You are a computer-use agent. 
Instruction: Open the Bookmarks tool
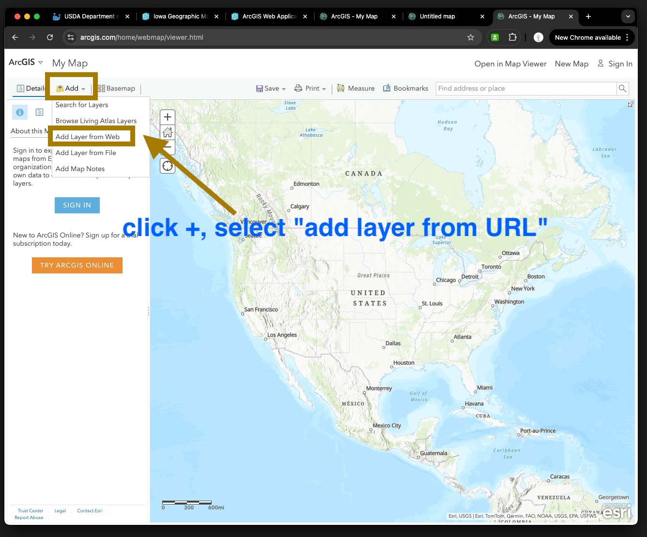pyautogui.click(x=405, y=88)
